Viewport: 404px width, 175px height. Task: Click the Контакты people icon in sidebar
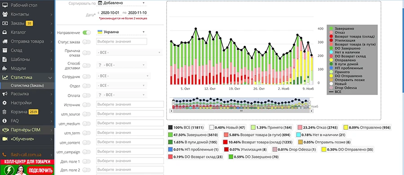point(4,14)
